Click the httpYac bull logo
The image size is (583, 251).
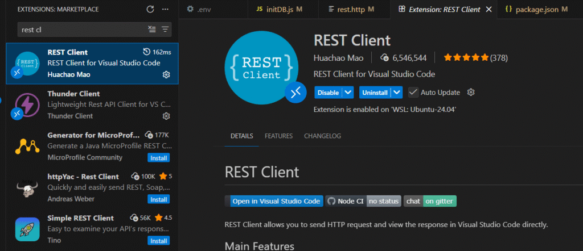[x=27, y=189]
